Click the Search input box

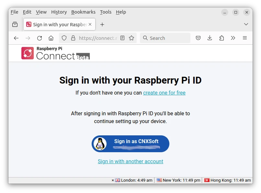[x=165, y=38]
